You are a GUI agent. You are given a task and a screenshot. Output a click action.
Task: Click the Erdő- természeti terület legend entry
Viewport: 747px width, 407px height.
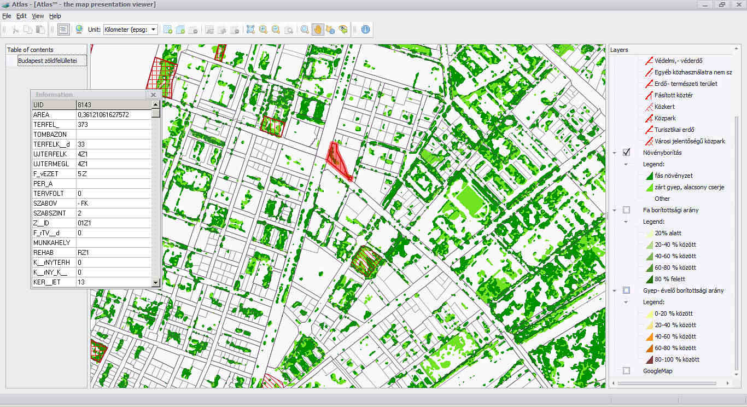click(686, 84)
